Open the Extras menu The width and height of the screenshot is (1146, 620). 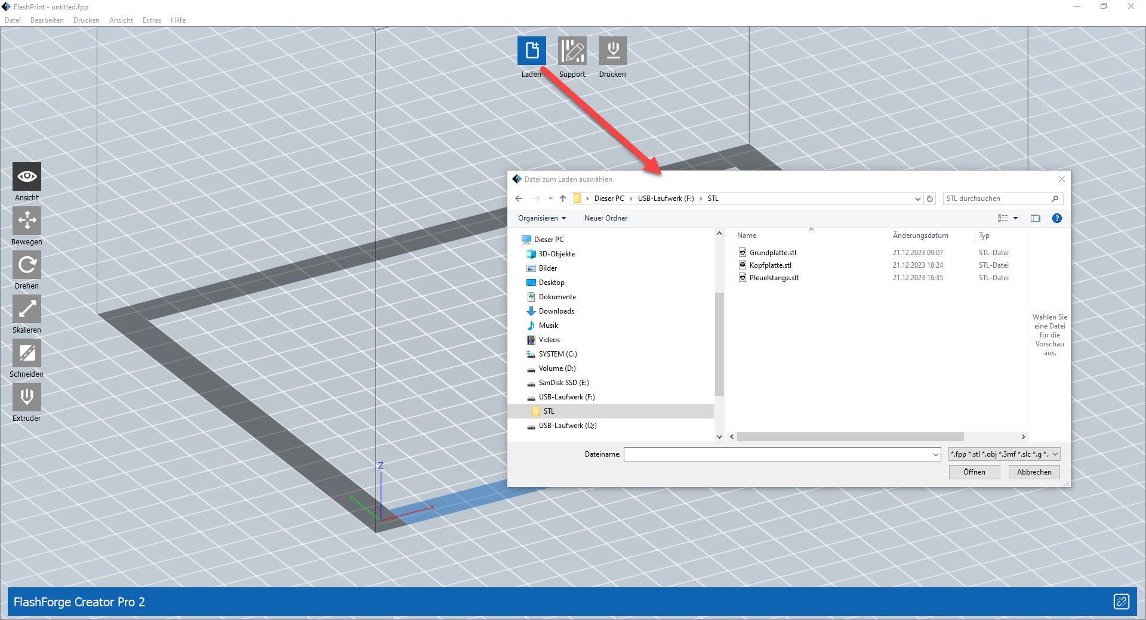(x=152, y=20)
